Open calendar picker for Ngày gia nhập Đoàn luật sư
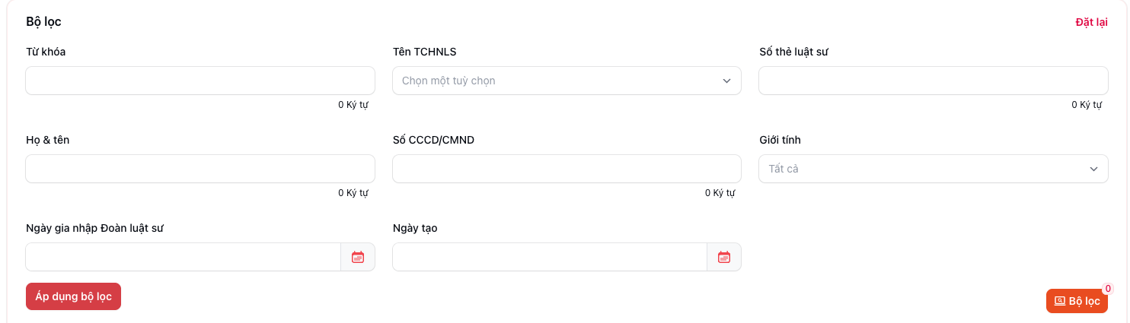This screenshot has width=1130, height=323. point(358,257)
